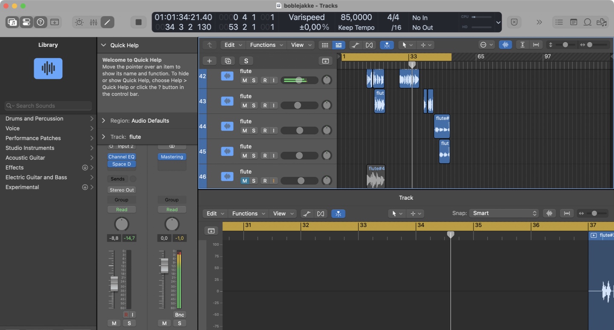
Task: Toggle the Quick Help question mark button
Action: pyautogui.click(x=41, y=22)
